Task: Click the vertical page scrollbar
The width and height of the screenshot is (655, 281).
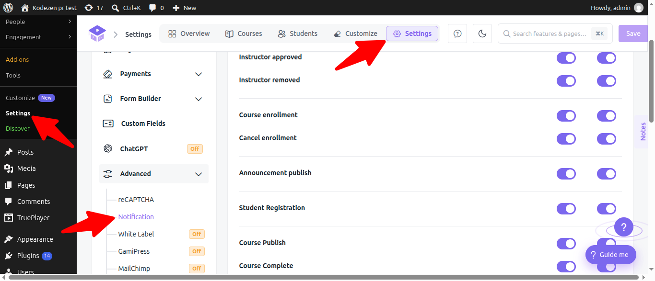Action: pyautogui.click(x=652, y=81)
